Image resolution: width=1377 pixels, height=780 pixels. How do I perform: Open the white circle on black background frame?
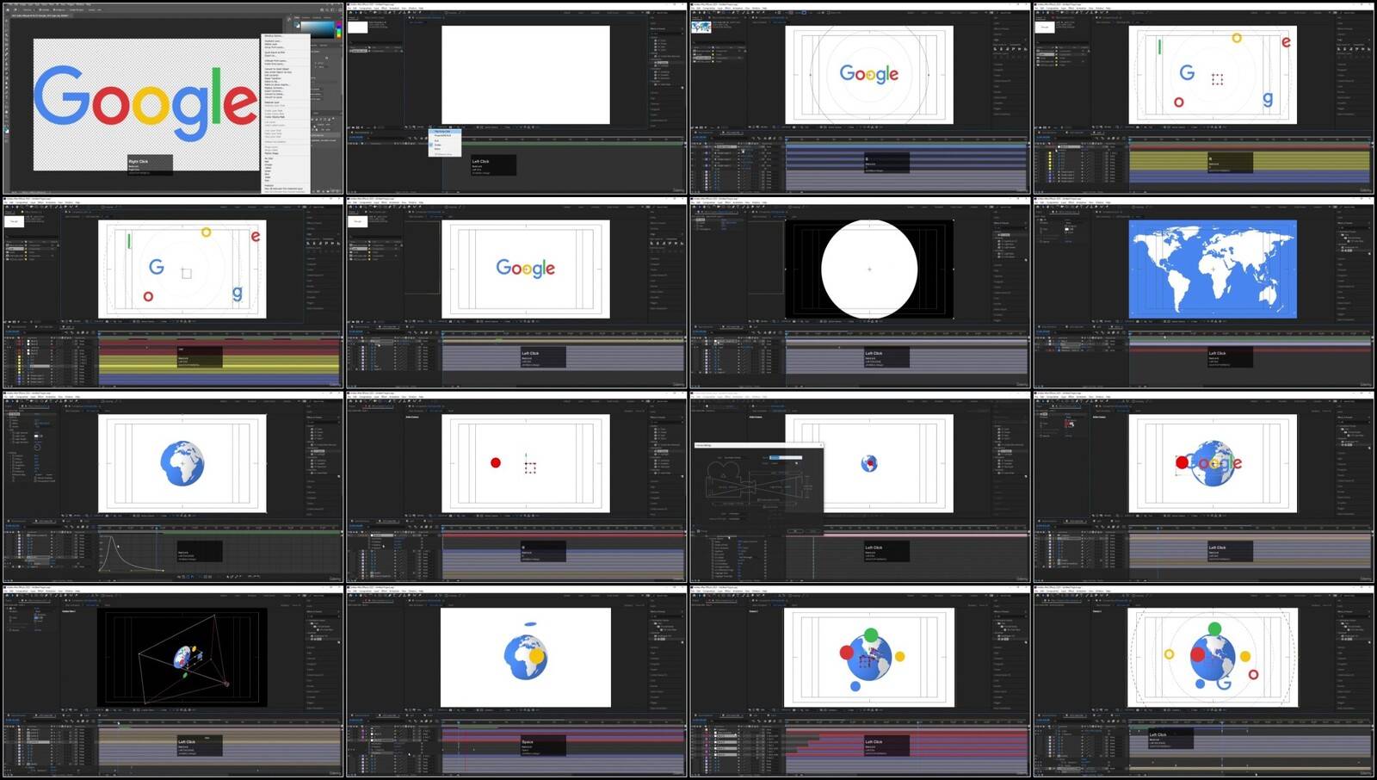coord(860,293)
